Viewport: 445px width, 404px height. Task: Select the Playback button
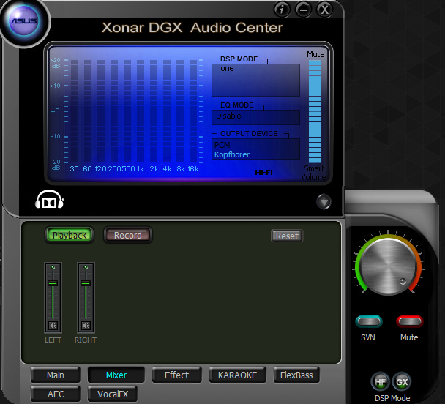click(70, 235)
